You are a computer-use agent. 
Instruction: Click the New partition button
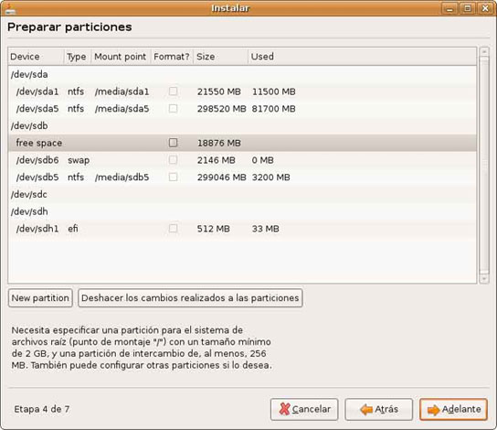click(40, 298)
